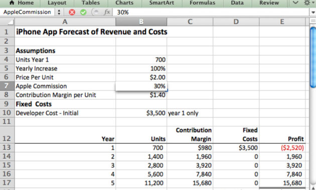Select the 11,200 units cell
The image size is (316, 190).
coord(141,183)
